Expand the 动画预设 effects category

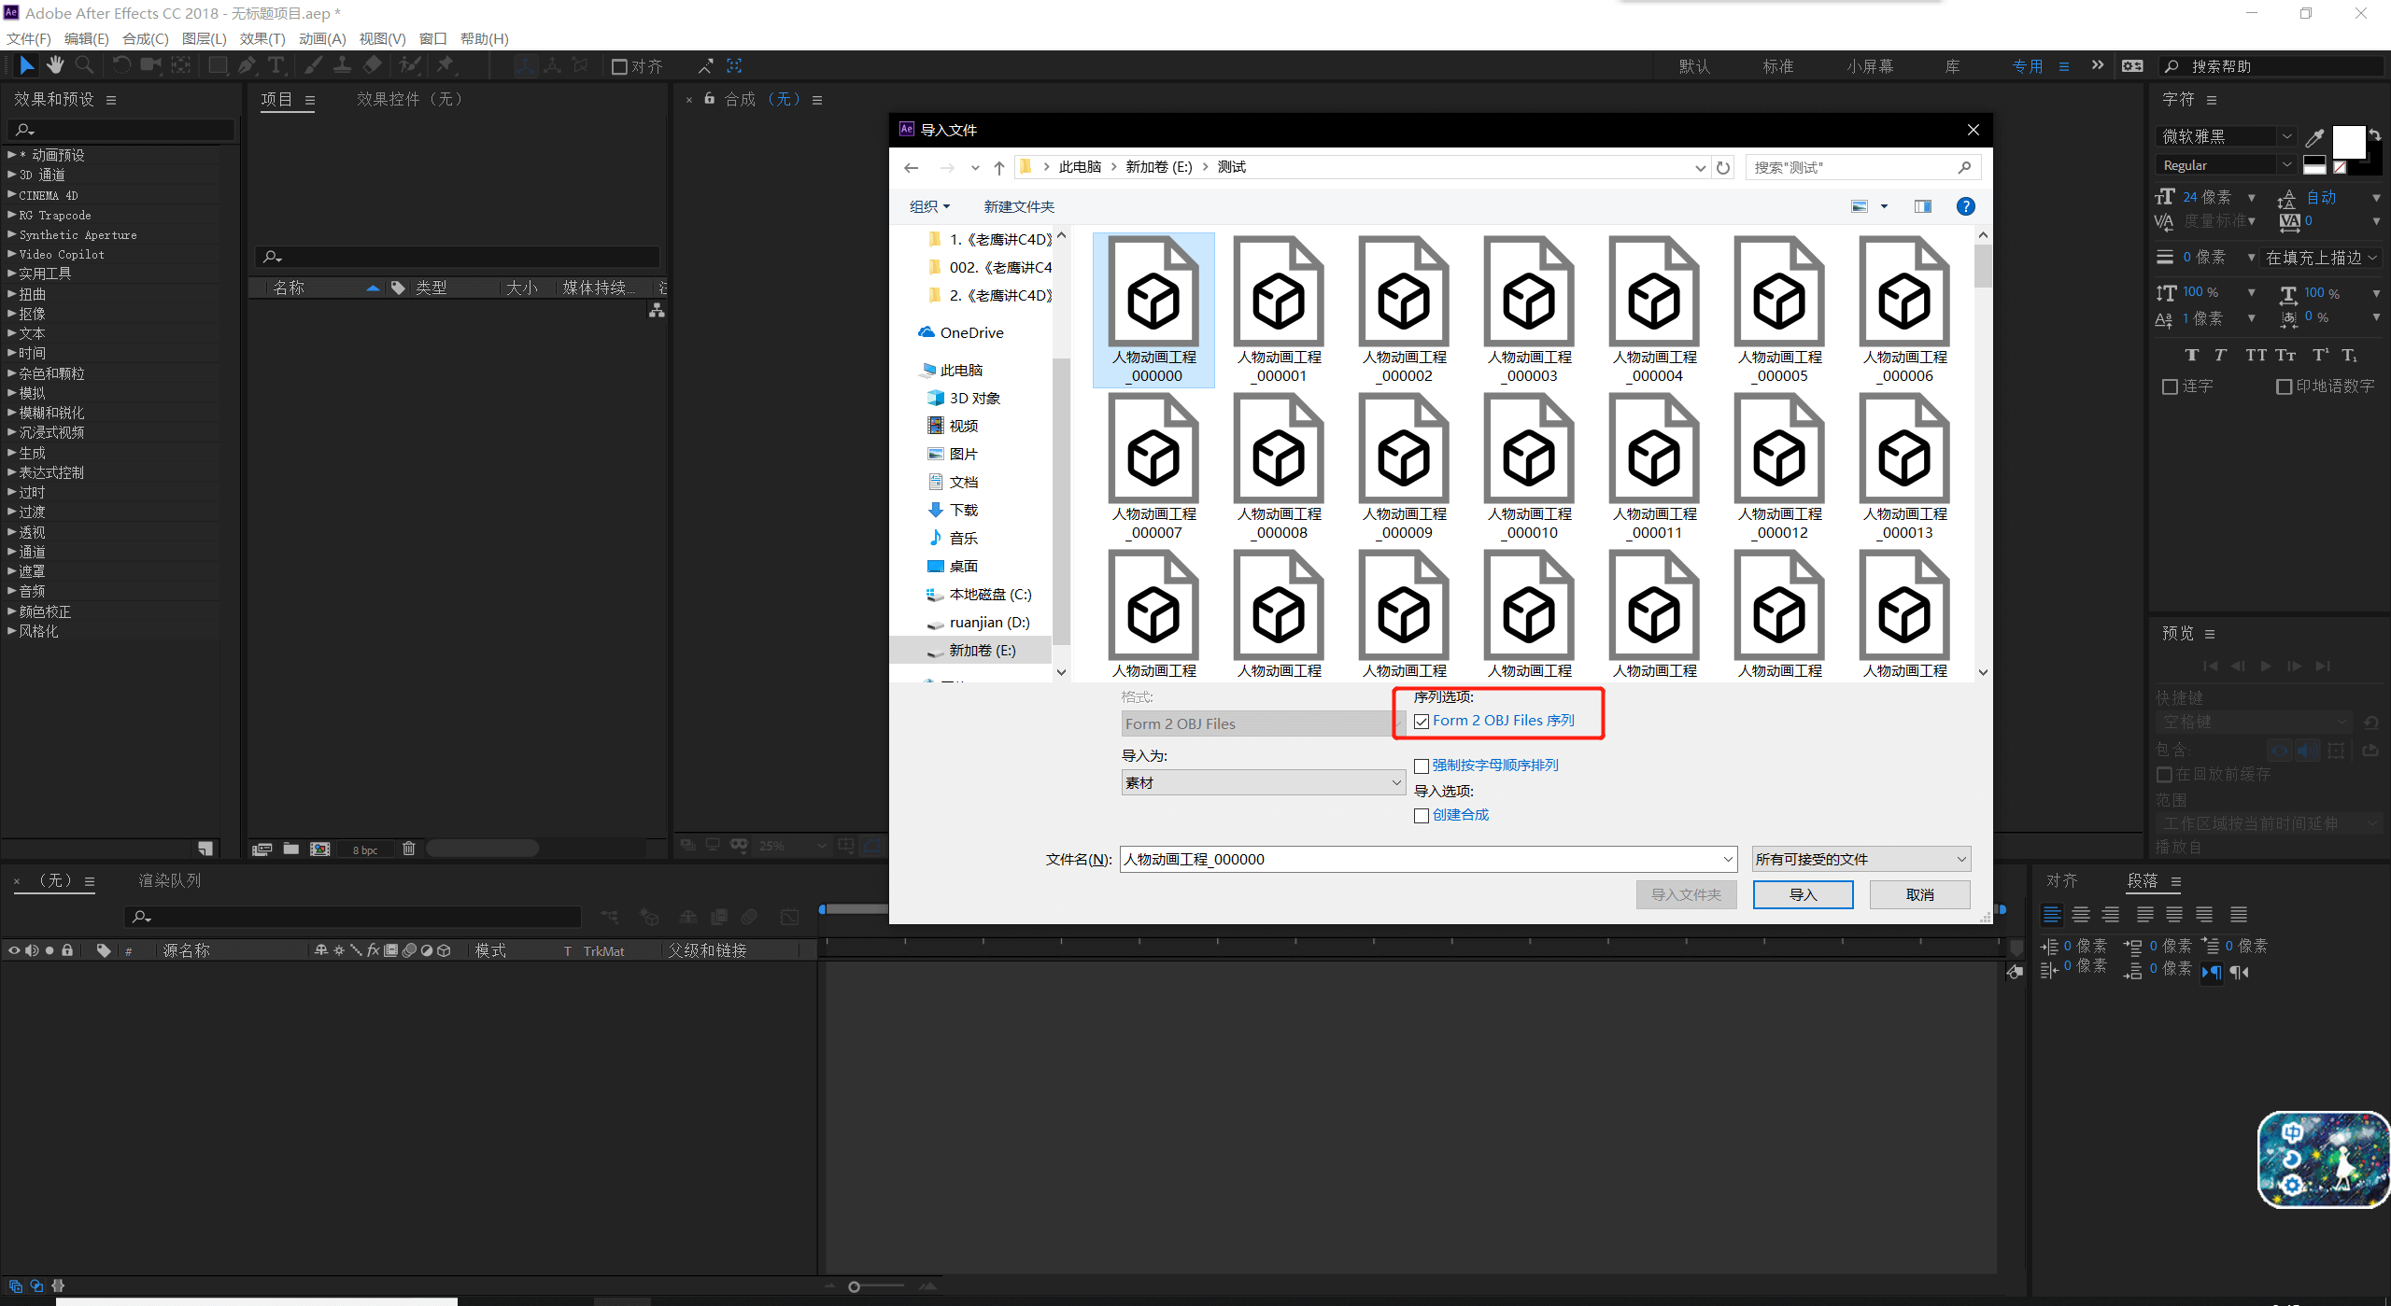coord(11,155)
